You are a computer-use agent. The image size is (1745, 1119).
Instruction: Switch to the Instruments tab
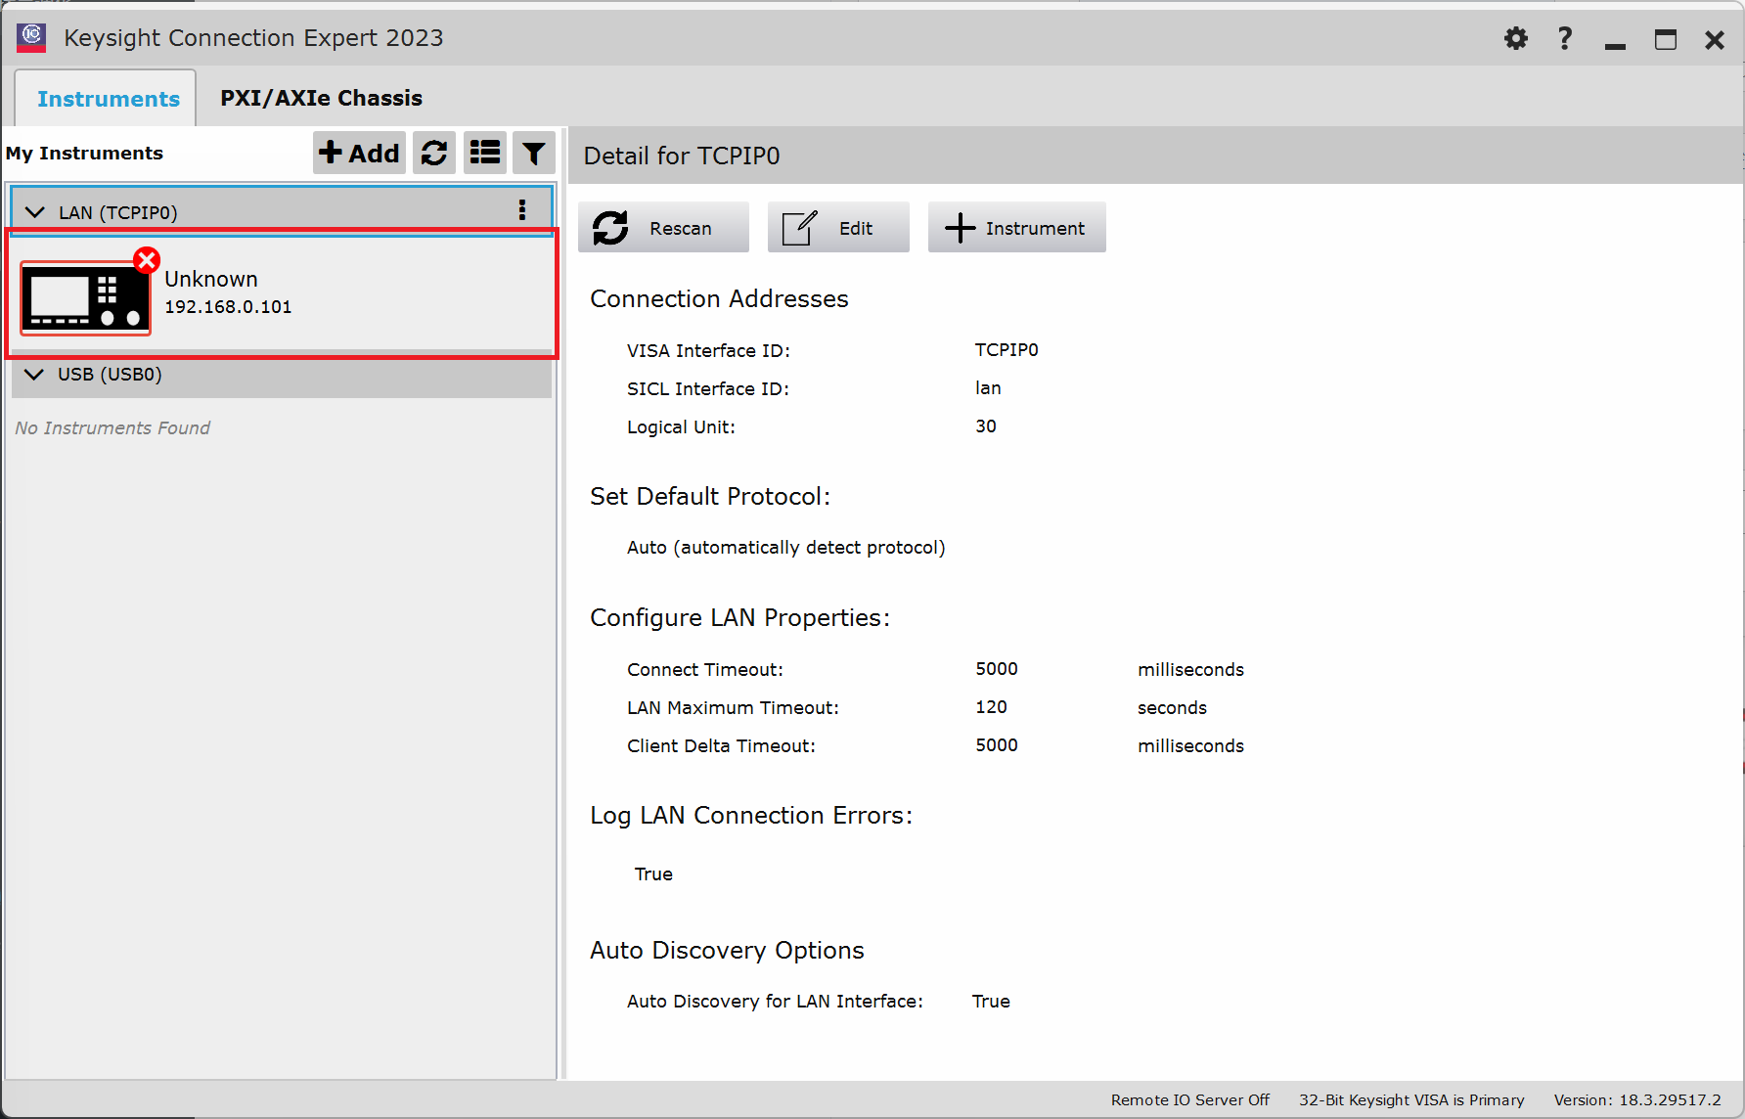pyautogui.click(x=108, y=99)
